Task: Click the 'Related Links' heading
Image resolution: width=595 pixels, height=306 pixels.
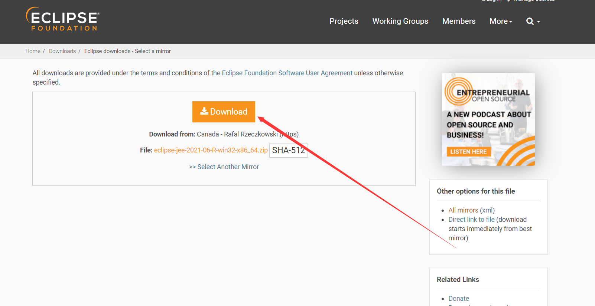Action: (x=458, y=280)
